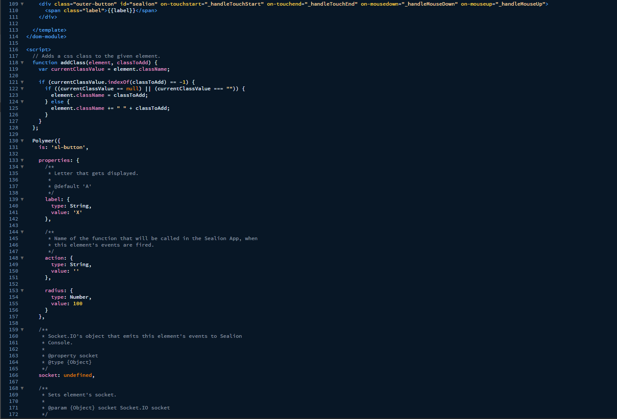
Task: Collapse the Polymer block fold at line 130
Action: click(22, 141)
